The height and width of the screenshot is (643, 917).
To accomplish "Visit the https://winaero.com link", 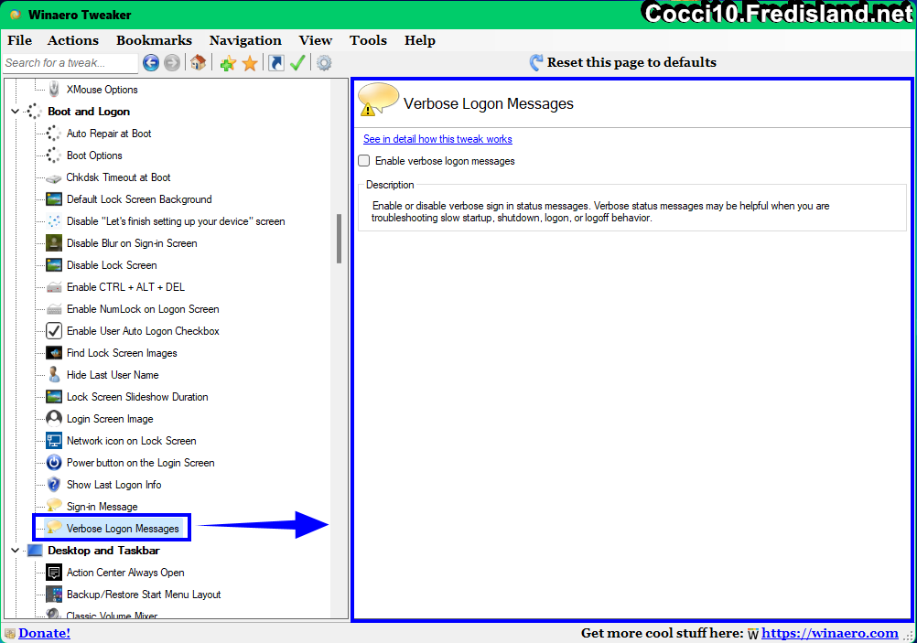I will click(x=830, y=633).
